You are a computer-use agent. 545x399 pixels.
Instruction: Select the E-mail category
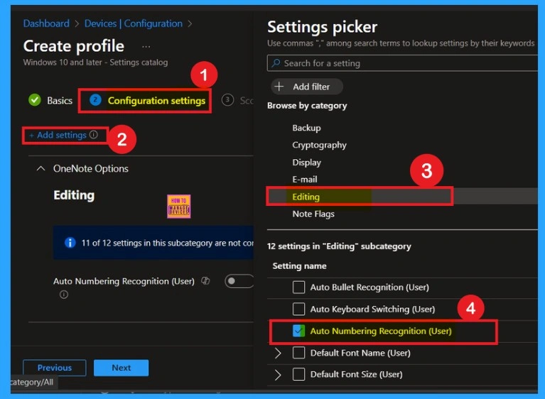pyautogui.click(x=305, y=179)
